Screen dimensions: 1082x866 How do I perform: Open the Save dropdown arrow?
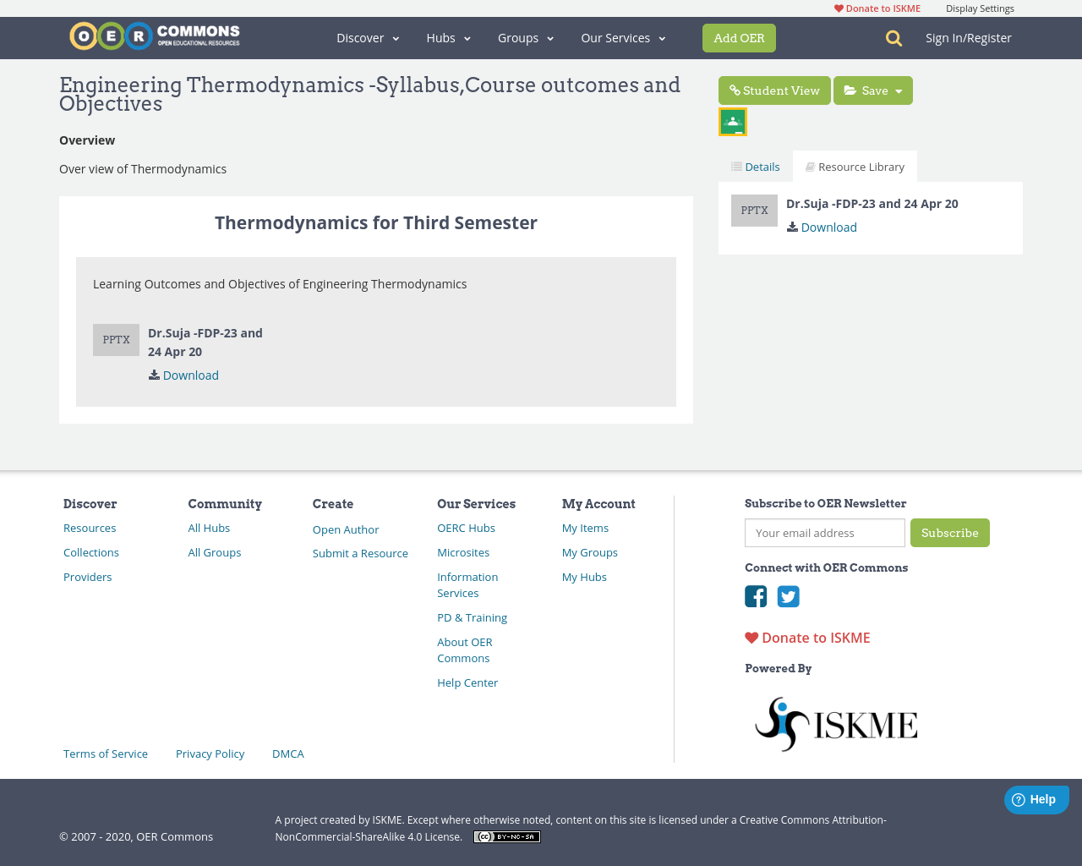[899, 90]
